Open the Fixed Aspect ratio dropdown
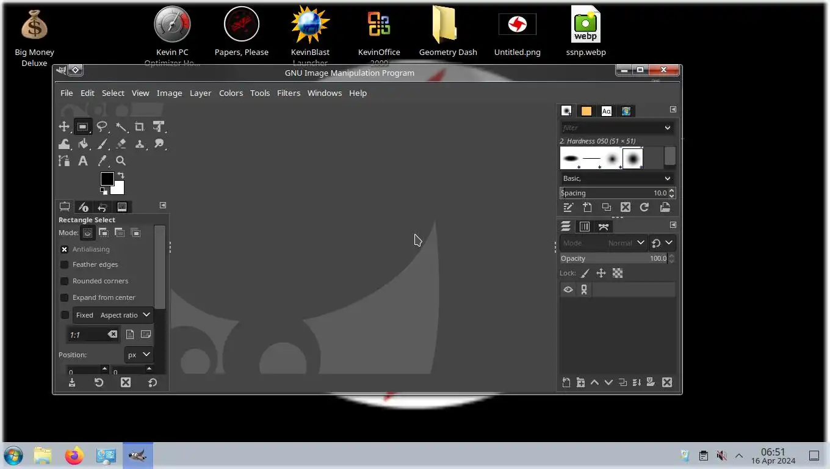This screenshot has width=830, height=469. point(113,315)
